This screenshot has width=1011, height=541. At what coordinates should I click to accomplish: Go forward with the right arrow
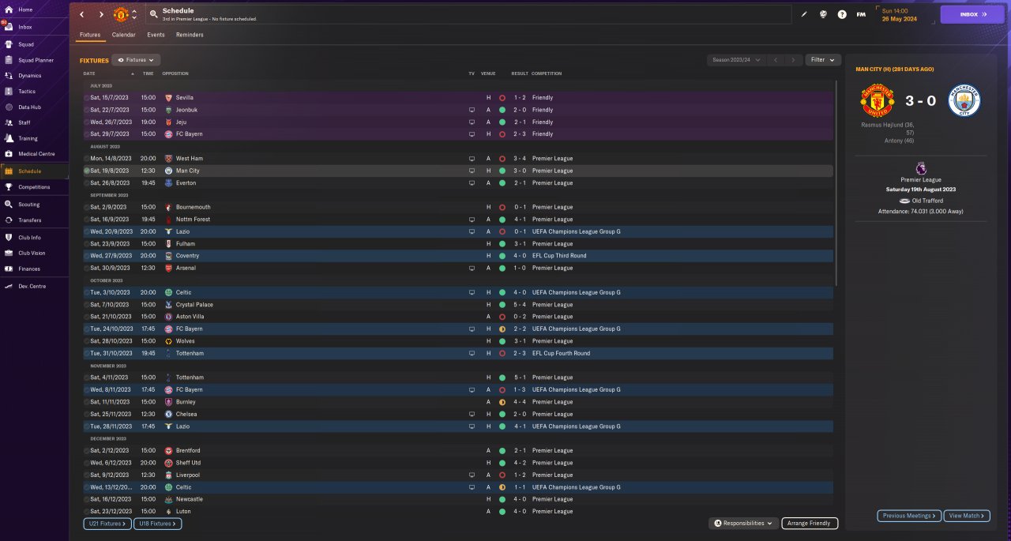pos(101,14)
